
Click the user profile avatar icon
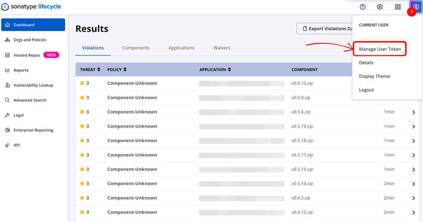click(x=416, y=7)
